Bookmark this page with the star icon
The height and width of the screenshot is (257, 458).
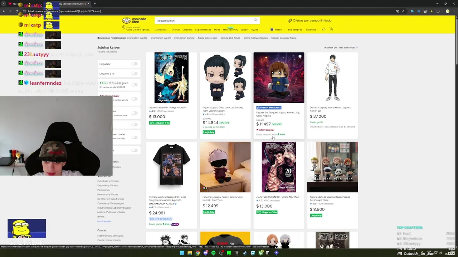pyautogui.click(x=403, y=11)
